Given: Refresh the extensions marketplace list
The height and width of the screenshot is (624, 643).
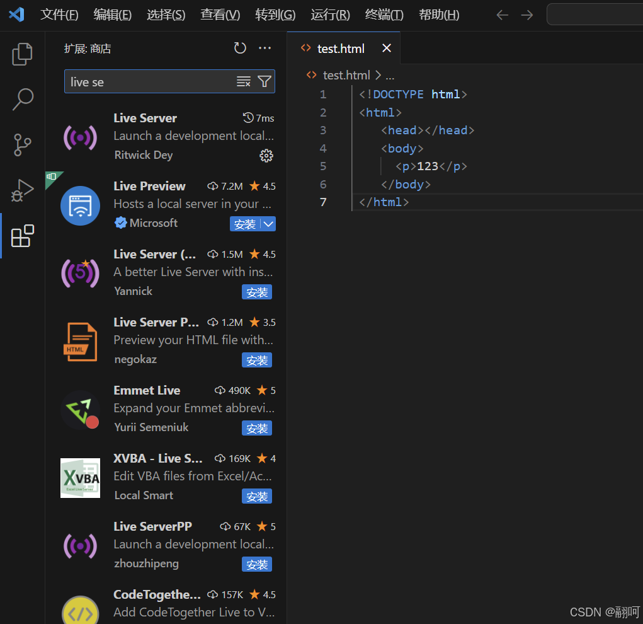Looking at the screenshot, I should pyautogui.click(x=240, y=48).
